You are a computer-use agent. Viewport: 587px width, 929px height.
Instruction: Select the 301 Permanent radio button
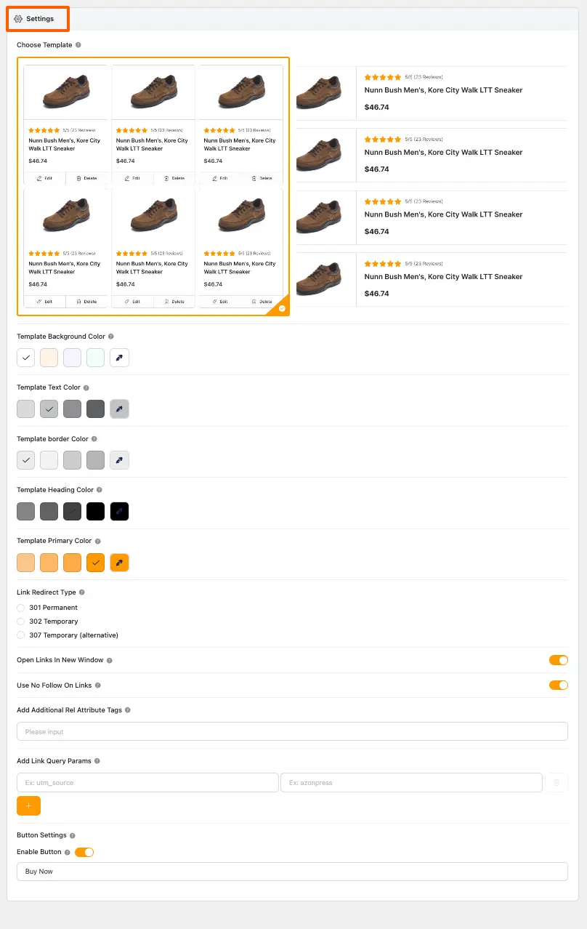(x=20, y=607)
